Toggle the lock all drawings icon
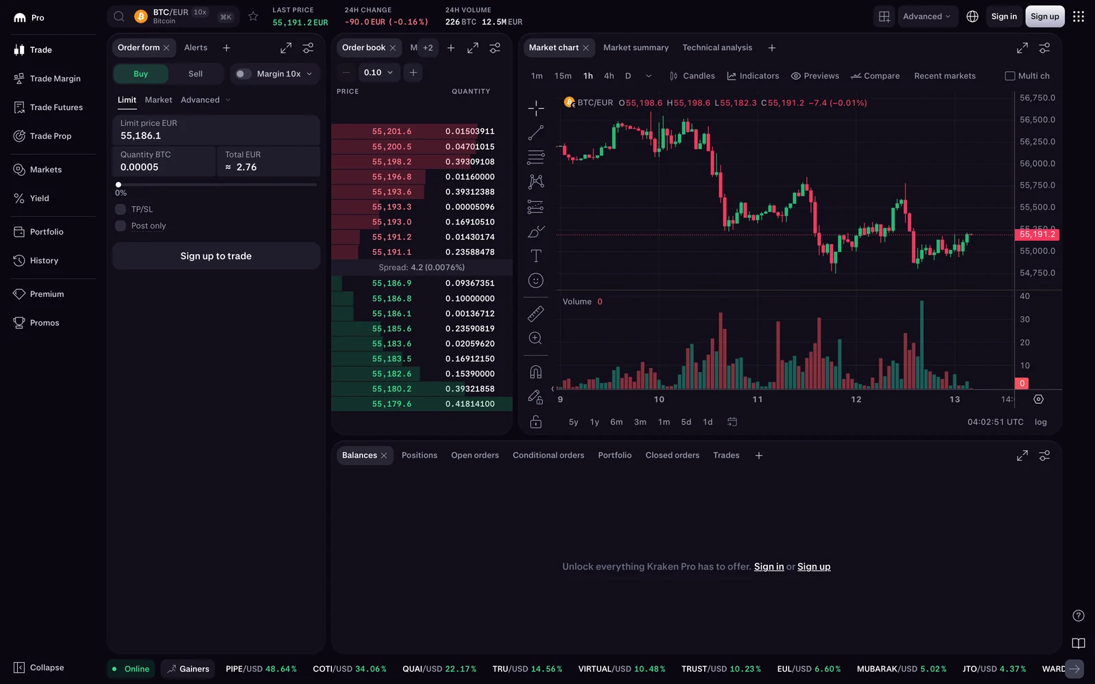The image size is (1095, 684). coord(536,421)
